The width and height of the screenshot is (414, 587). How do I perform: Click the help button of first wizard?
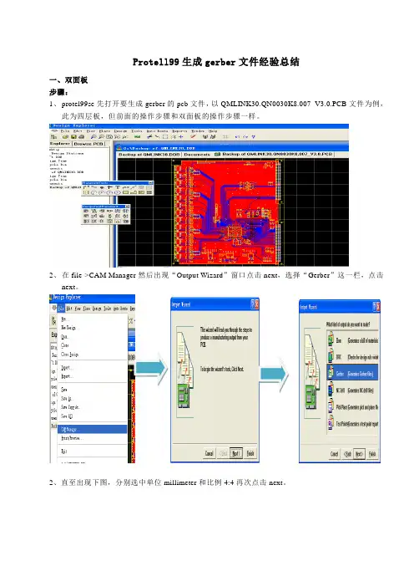pos(253,304)
